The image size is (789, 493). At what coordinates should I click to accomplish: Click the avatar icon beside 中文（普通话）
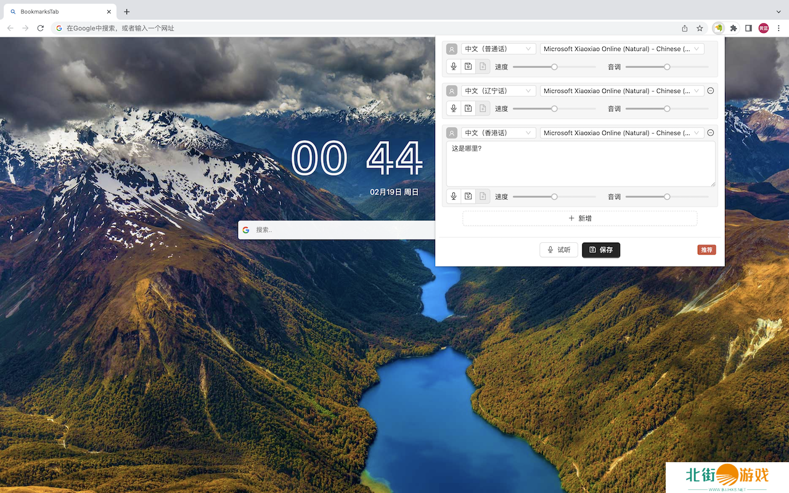click(x=452, y=49)
